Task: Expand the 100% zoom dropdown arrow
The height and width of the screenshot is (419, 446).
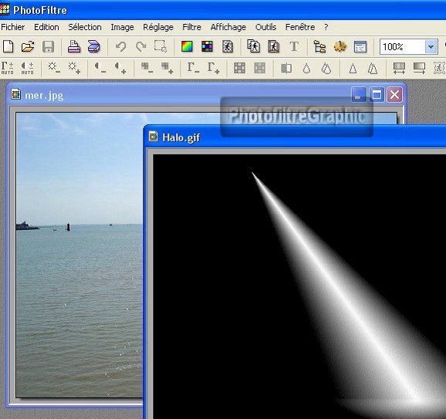Action: tap(431, 46)
